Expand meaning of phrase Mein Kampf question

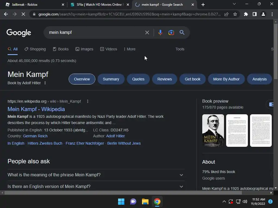pyautogui.click(x=96, y=175)
